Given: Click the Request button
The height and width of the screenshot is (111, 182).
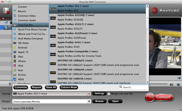Looking at the screenshot, I should [36, 87].
